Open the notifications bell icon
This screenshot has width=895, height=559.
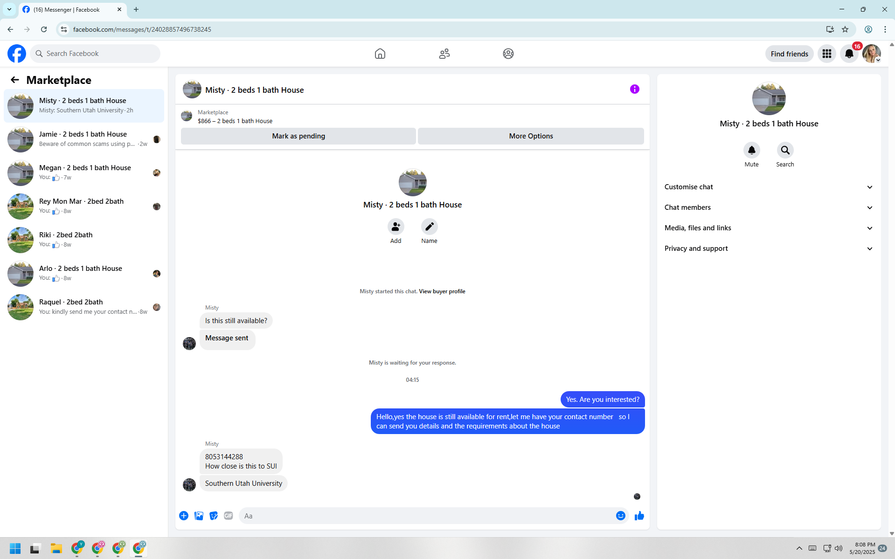coord(849,54)
